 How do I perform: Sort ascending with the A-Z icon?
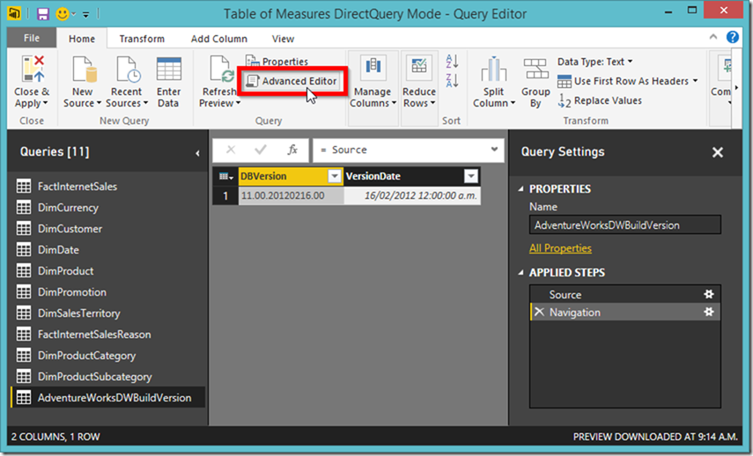[x=452, y=62]
